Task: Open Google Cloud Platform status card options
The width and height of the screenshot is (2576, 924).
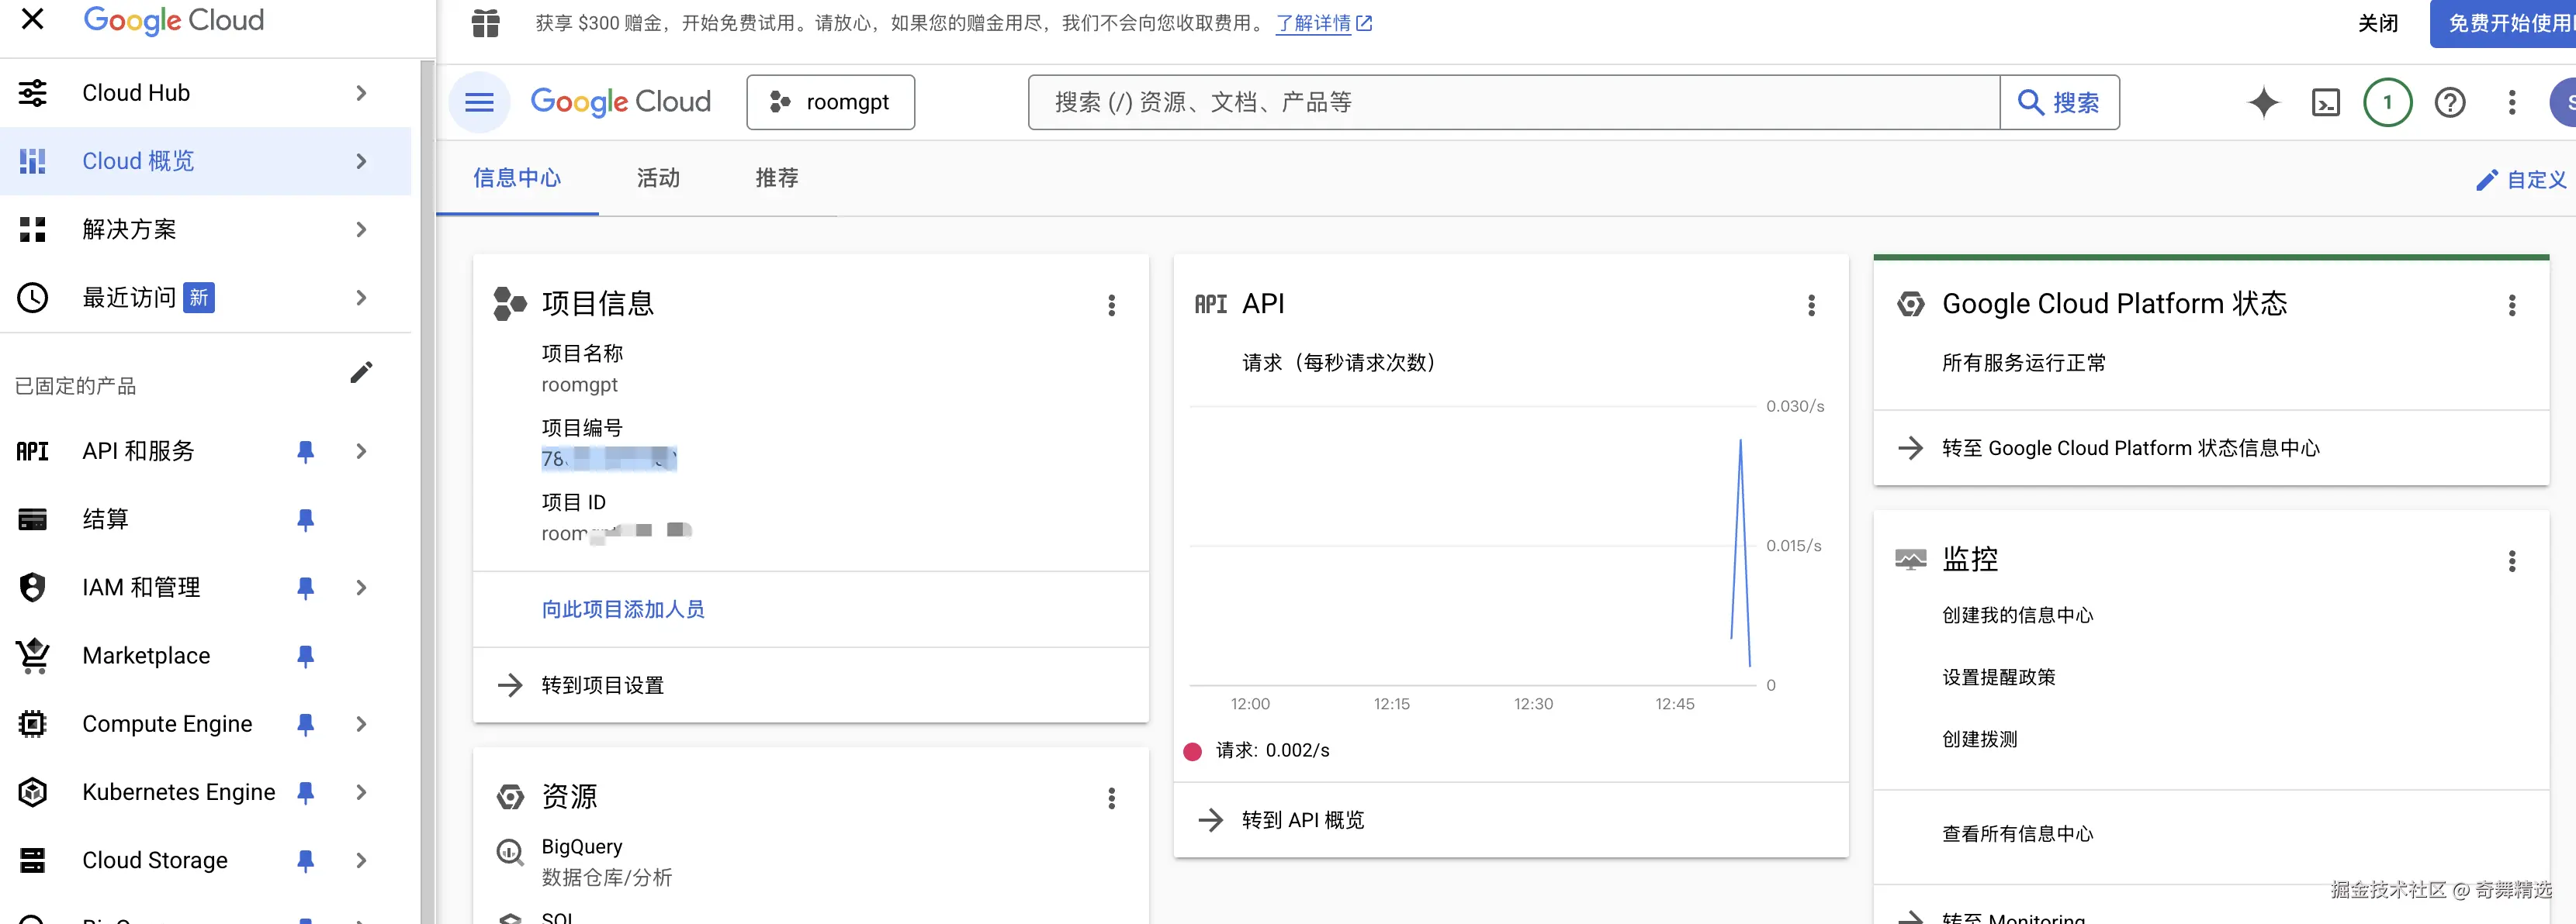Action: [2511, 305]
